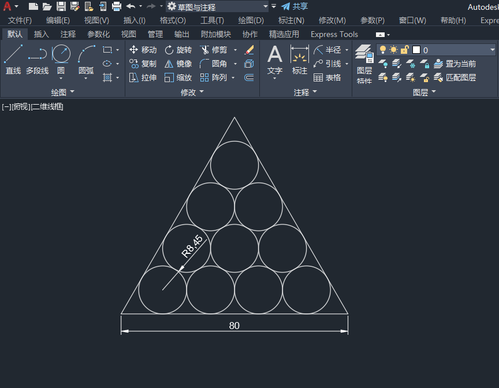
Task: Activate the Stretch (拉伸) tool
Action: (143, 77)
